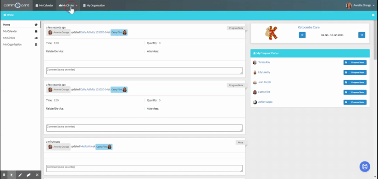Open the Medication link in third post

tap(86, 146)
